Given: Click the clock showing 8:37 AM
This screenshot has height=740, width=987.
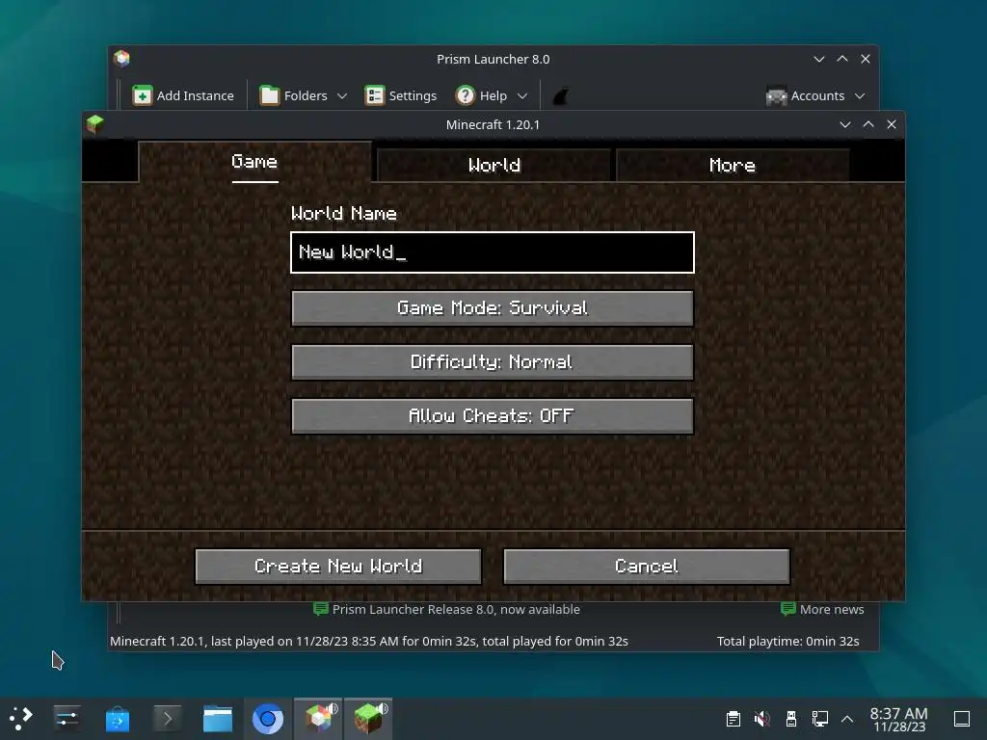Looking at the screenshot, I should coord(899,719).
